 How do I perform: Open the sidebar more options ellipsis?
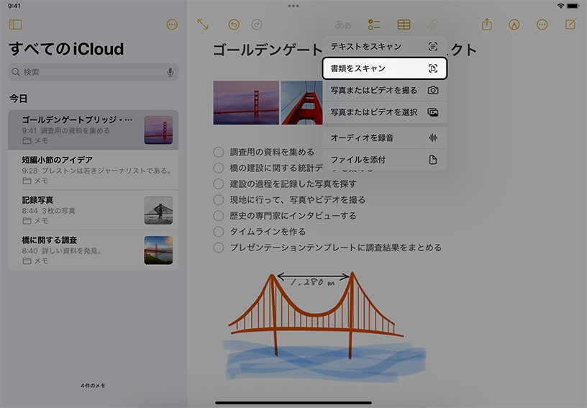[x=172, y=24]
